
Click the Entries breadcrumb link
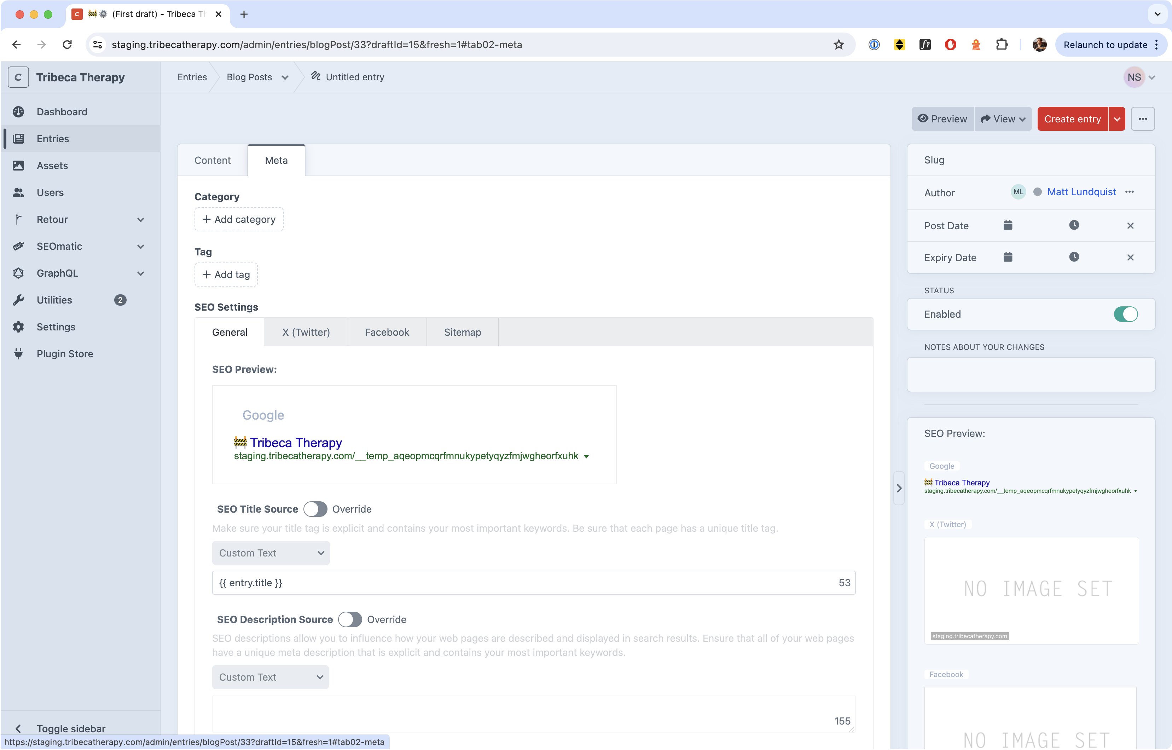(x=192, y=77)
